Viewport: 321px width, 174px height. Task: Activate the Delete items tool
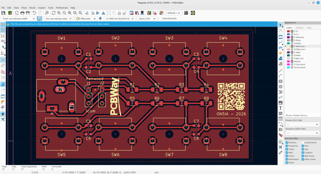(281, 135)
